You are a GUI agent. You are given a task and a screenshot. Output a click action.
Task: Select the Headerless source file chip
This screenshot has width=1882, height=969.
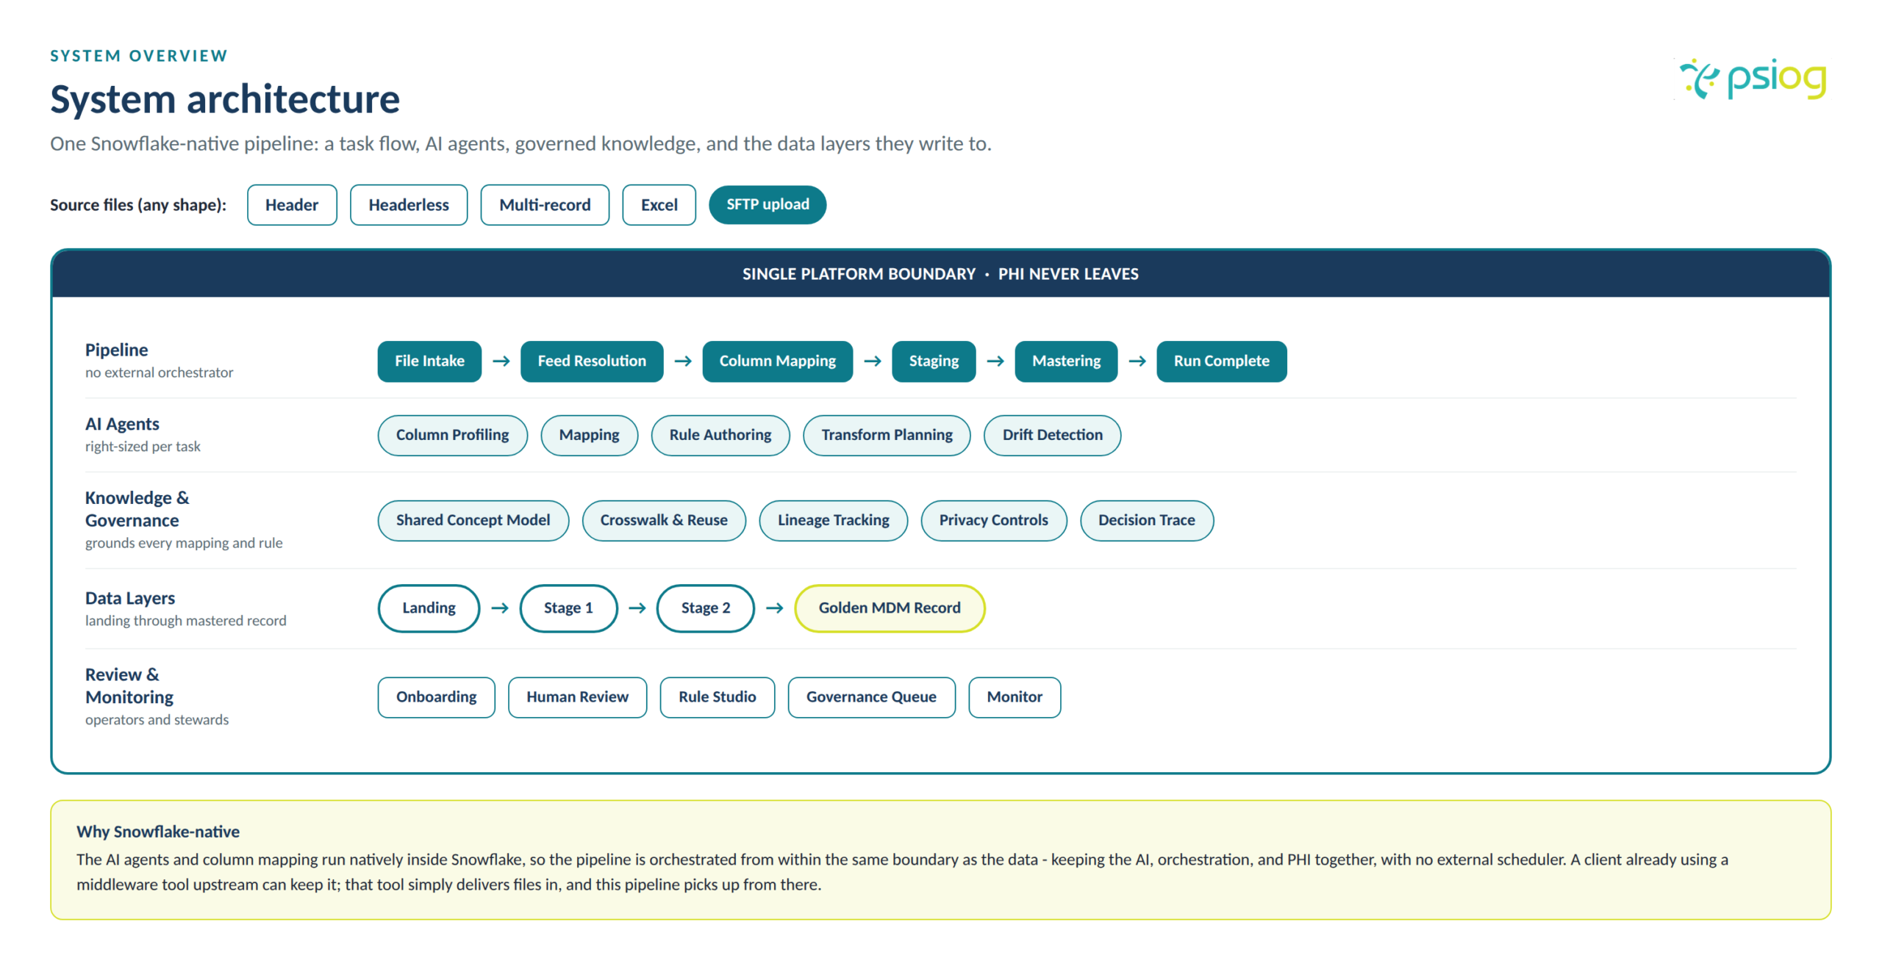click(408, 204)
